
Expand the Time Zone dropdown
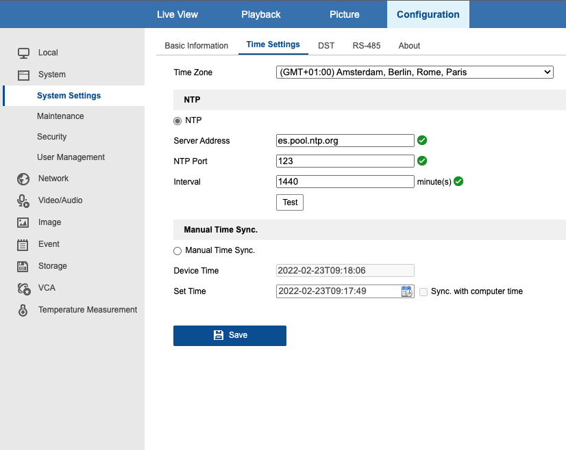click(415, 72)
